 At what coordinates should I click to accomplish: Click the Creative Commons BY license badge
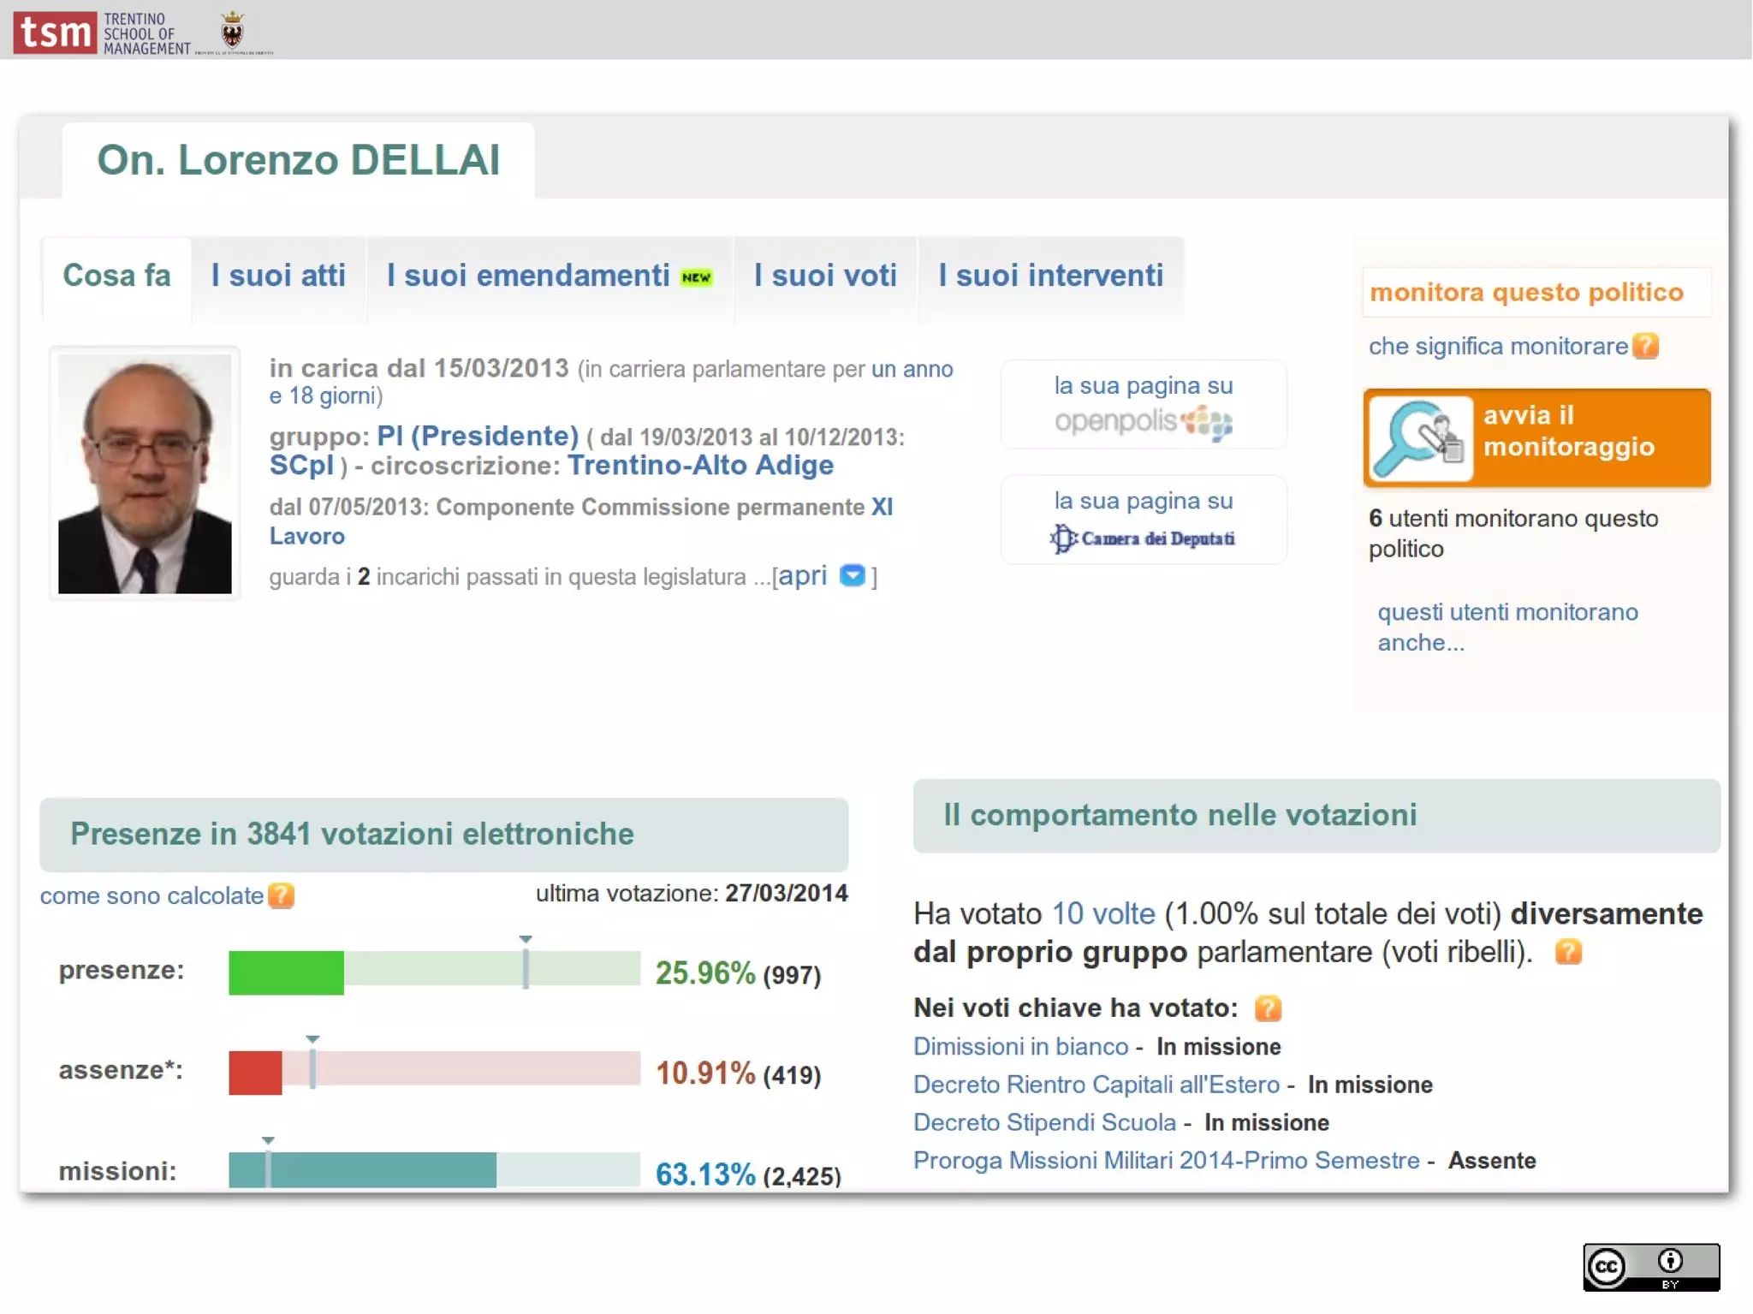1650,1266
